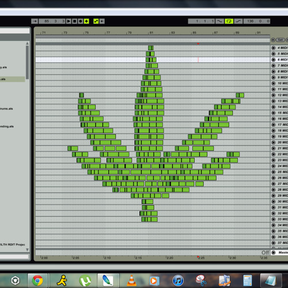
Task: Unfold track 6 MIDI with its triangle
Action: coord(274,60)
